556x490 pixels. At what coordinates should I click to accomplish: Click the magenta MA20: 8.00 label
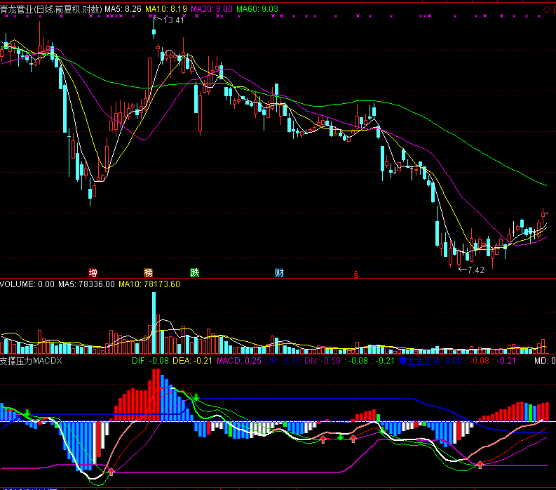coord(212,9)
